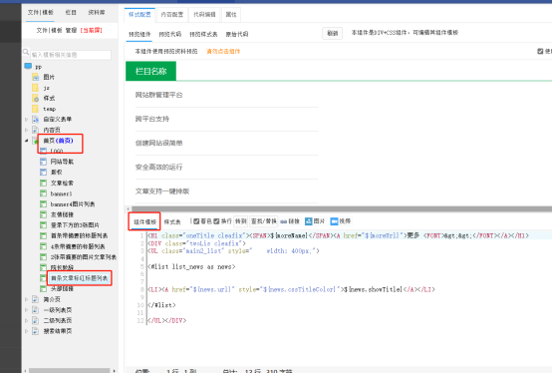Click the green icon beside 首条带摘要的标题列表

[x=43, y=235]
